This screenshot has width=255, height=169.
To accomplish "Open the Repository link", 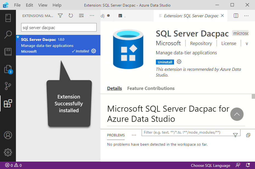I will point(201,43).
